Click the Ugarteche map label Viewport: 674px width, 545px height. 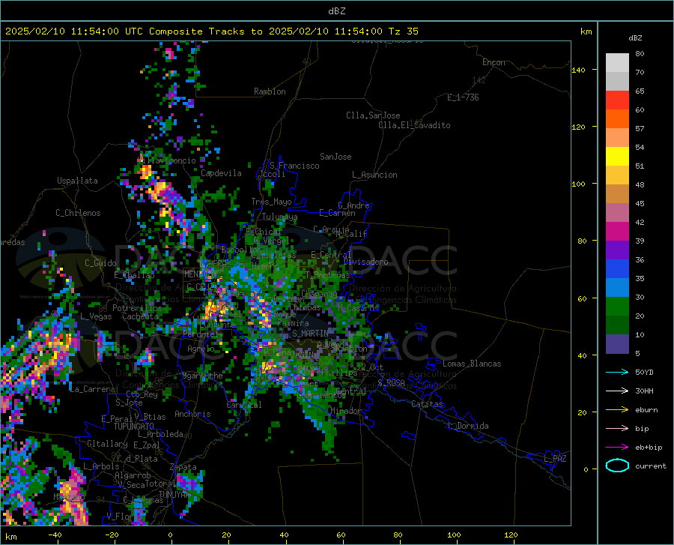[201, 376]
